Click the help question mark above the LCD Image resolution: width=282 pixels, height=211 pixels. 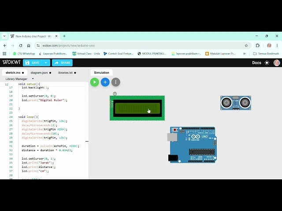coord(115,94)
